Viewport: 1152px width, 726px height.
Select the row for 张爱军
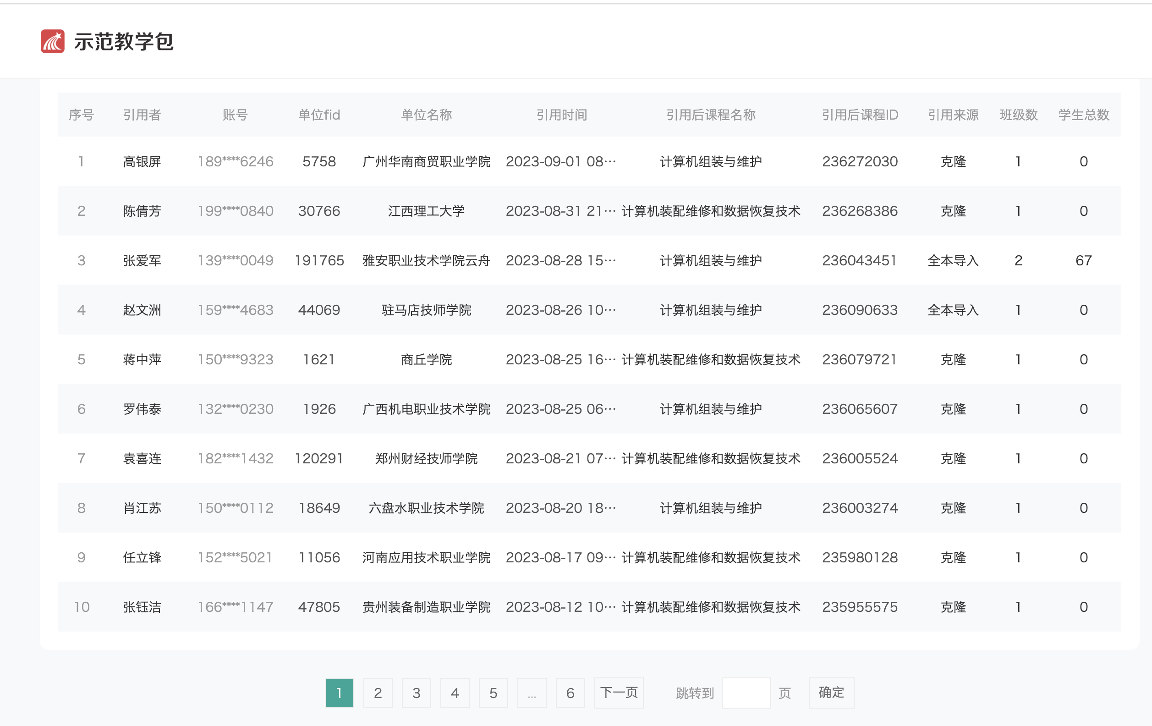click(142, 260)
